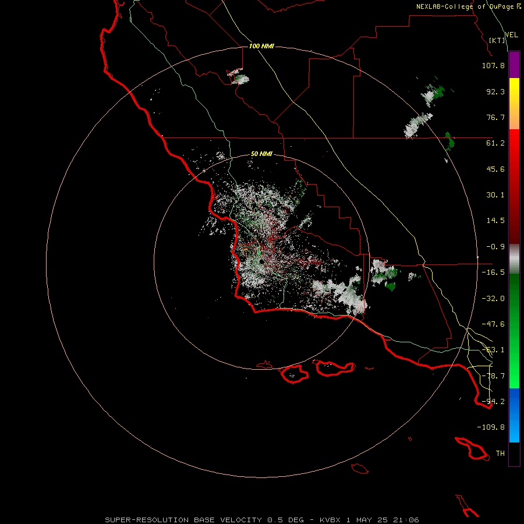Click the 30.1 velocity scale value
Screen dimensions: 524x524
(495, 195)
